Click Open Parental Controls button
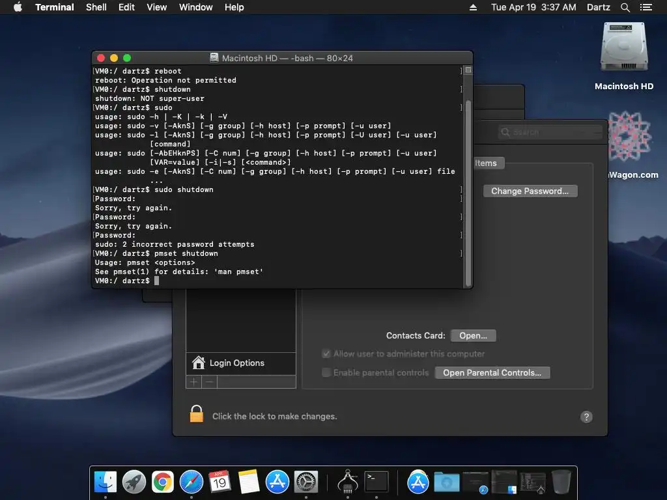 492,373
